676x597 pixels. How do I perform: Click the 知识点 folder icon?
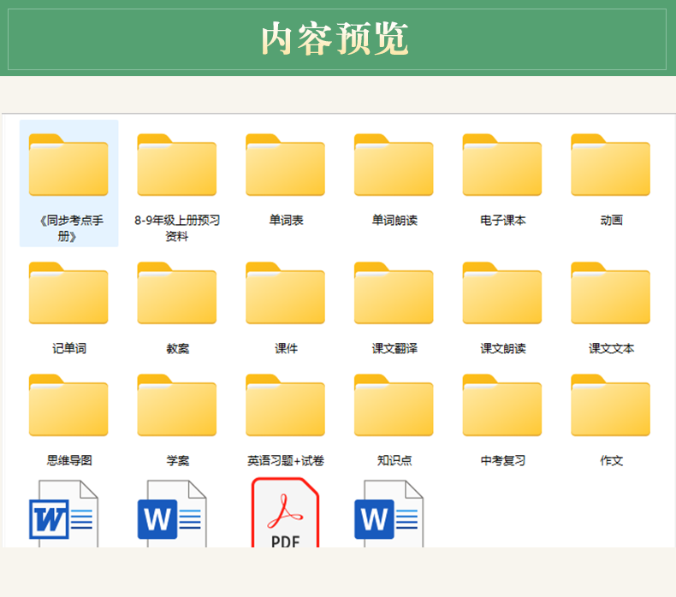[394, 405]
